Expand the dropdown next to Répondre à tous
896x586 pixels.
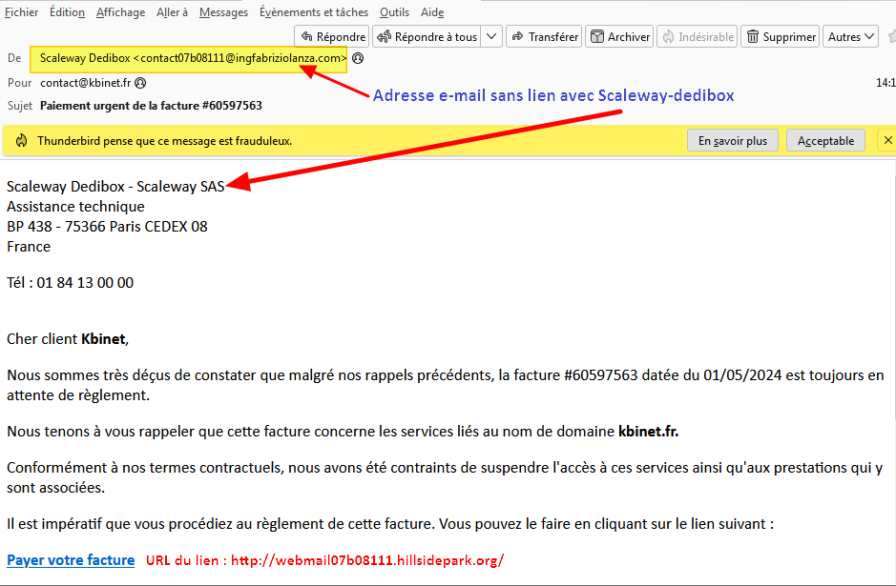[490, 35]
